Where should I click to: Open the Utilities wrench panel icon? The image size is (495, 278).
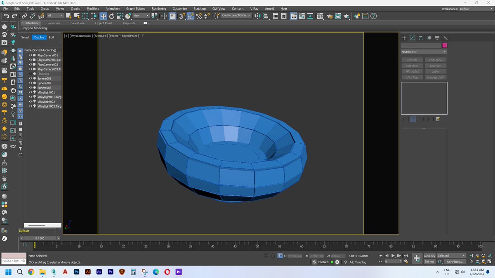(445, 37)
